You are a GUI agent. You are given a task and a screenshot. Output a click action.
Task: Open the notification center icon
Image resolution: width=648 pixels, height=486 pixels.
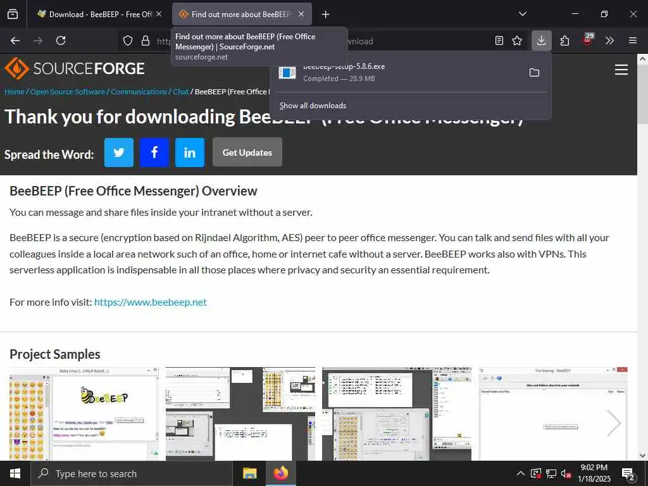click(628, 473)
